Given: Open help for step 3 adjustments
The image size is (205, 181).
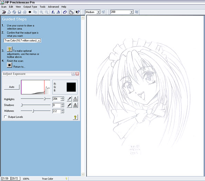Looking at the screenshot, I should point(9,49).
